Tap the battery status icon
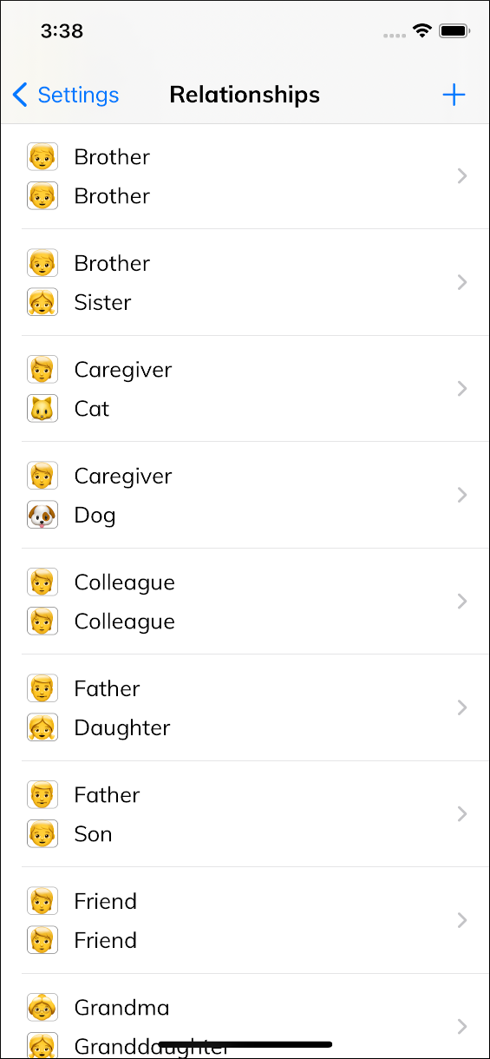The height and width of the screenshot is (1059, 490). (454, 31)
